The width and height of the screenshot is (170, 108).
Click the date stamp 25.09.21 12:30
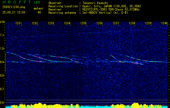pyautogui.click(x=14, y=12)
